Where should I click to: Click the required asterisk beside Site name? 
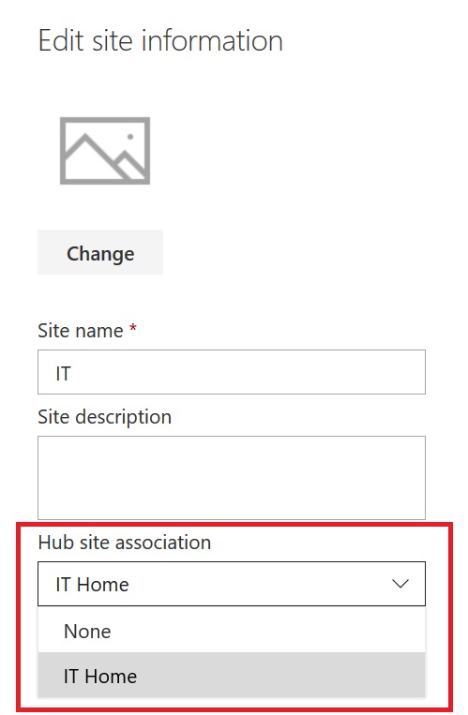(x=133, y=328)
